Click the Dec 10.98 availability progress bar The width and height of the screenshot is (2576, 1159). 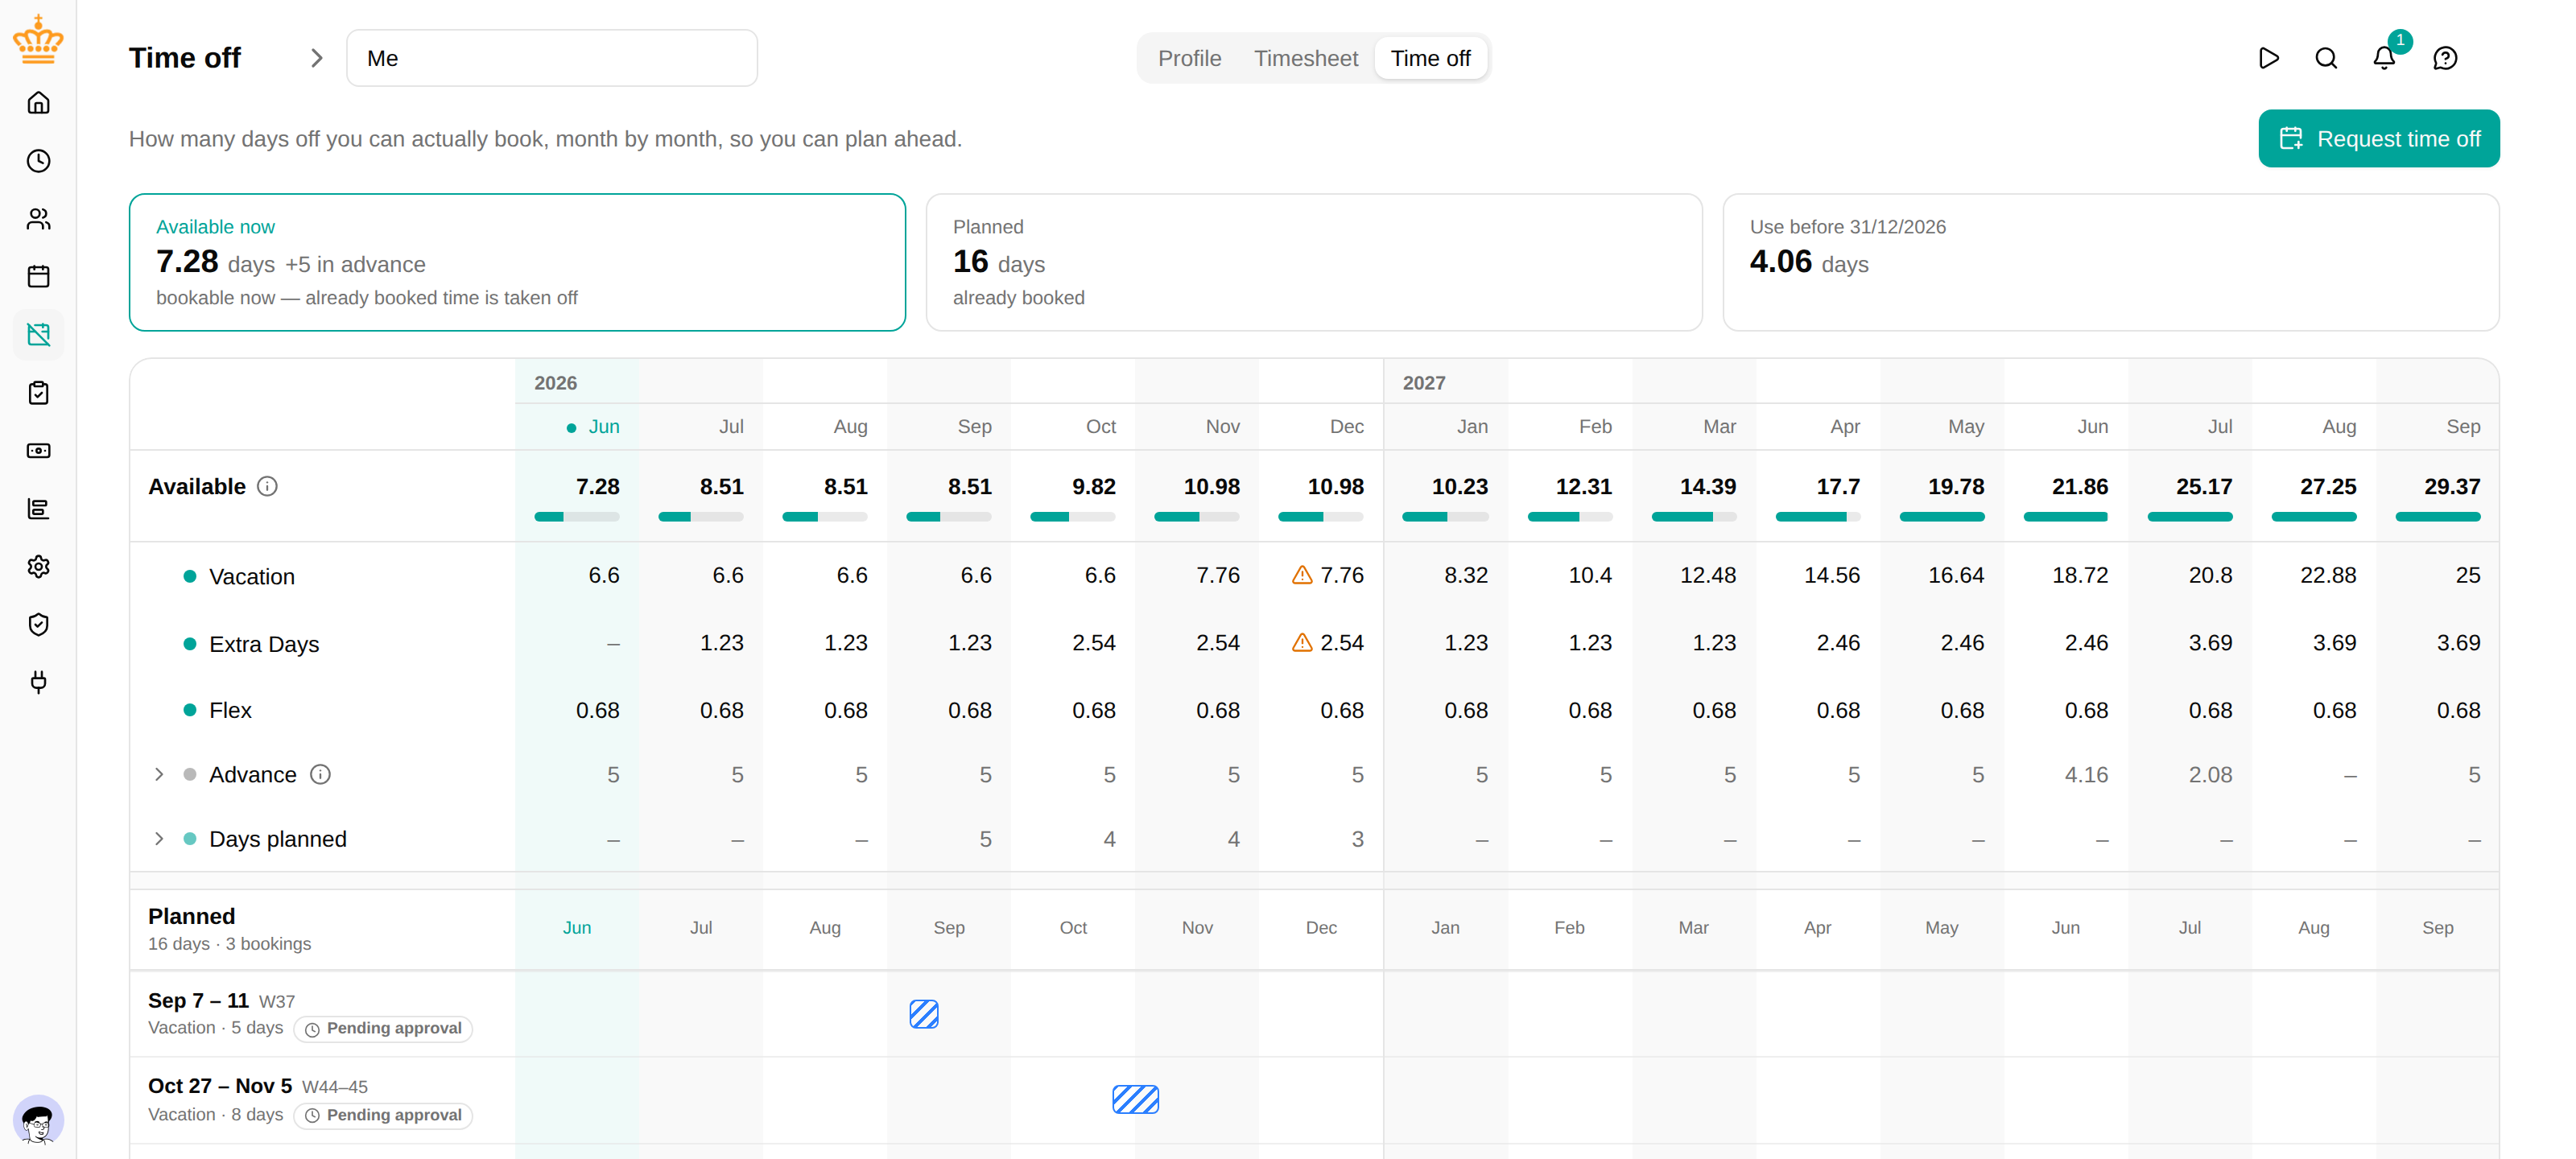coord(1321,517)
